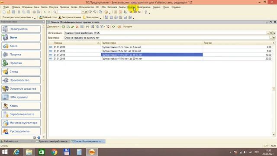
Task: Sort by the Период column header
Action: 77,43
